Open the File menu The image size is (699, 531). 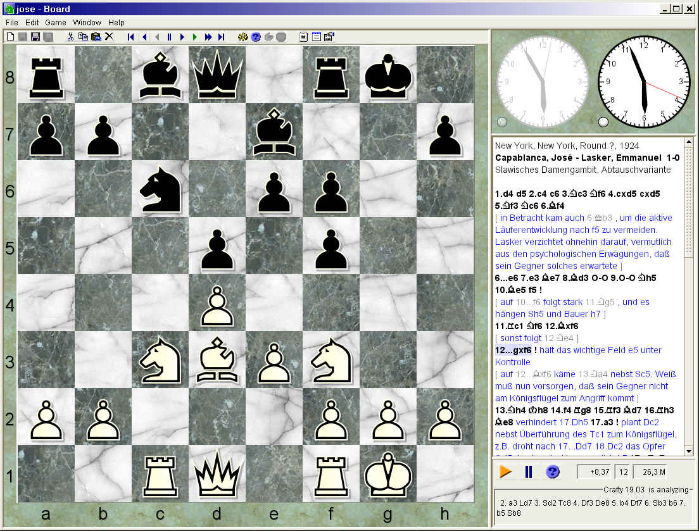(12, 22)
